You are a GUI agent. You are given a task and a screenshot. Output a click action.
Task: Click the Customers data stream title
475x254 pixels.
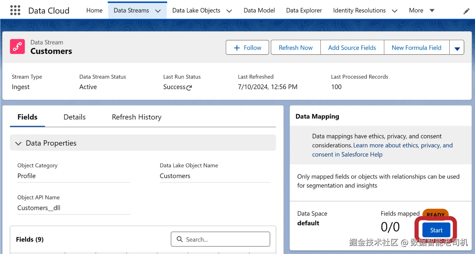(51, 51)
